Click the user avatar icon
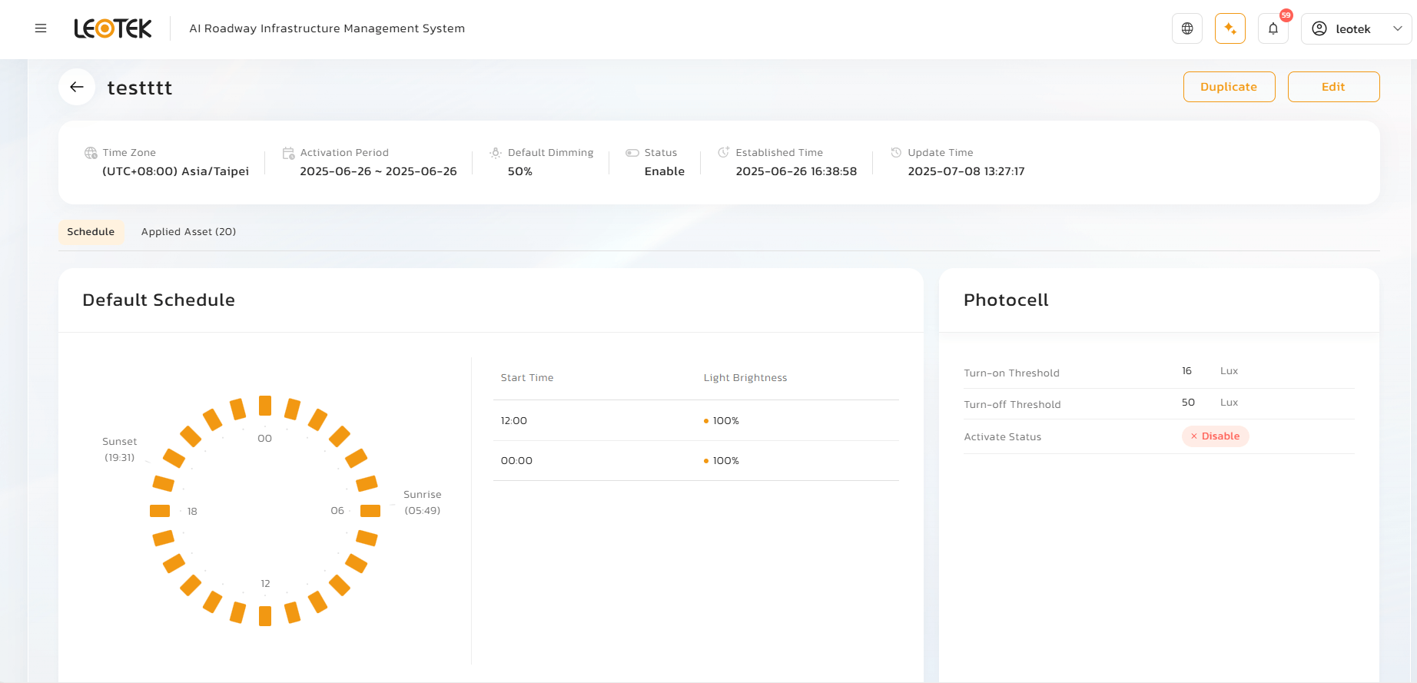The height and width of the screenshot is (683, 1417). point(1319,28)
